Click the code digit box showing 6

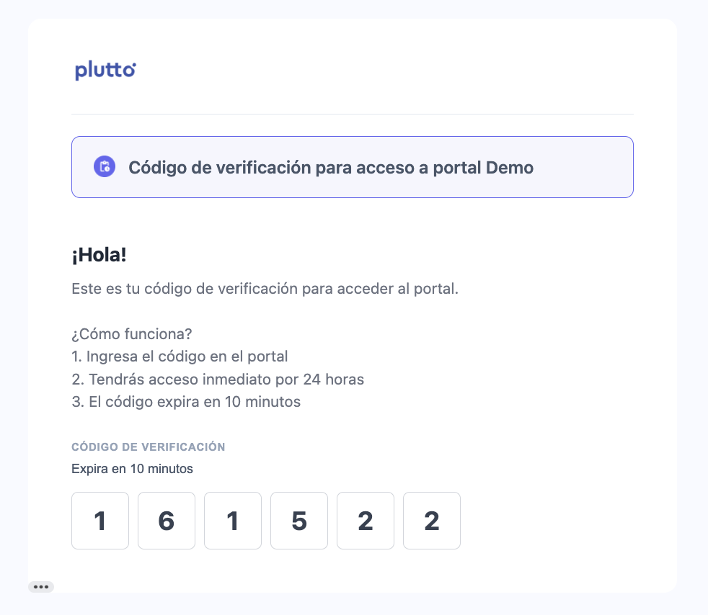pos(167,521)
